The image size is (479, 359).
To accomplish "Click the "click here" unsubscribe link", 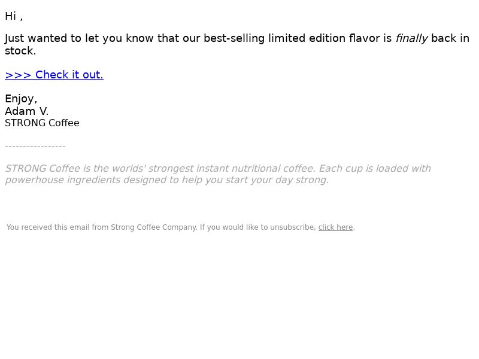I will pos(335,227).
